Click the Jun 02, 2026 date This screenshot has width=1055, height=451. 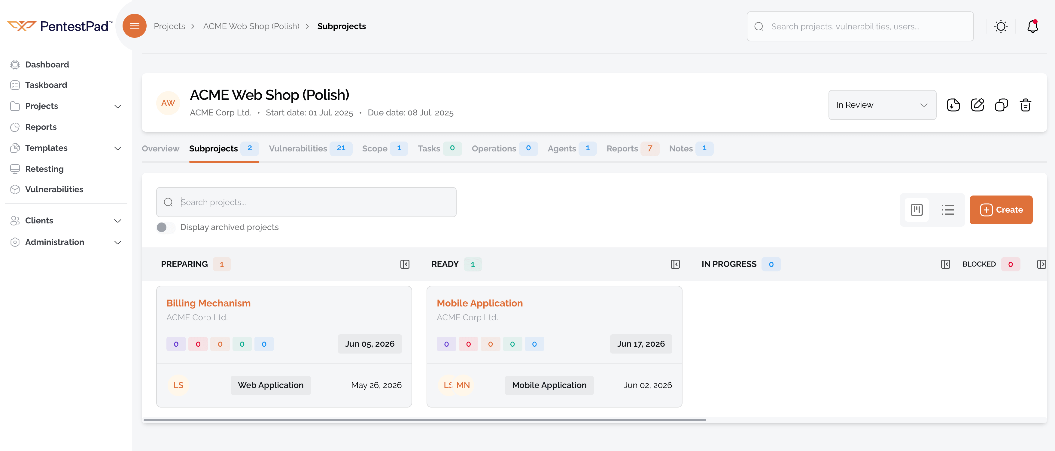click(x=647, y=385)
